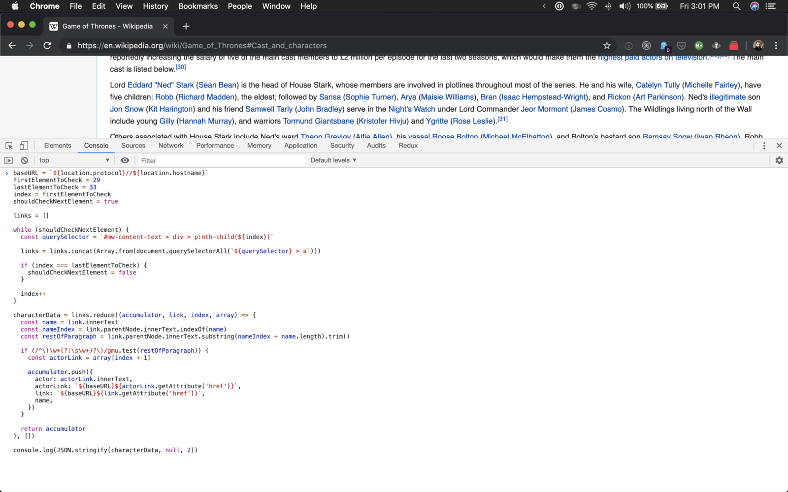Open the red toolbox extension icon
The height and width of the screenshot is (492, 788).
tap(734, 46)
